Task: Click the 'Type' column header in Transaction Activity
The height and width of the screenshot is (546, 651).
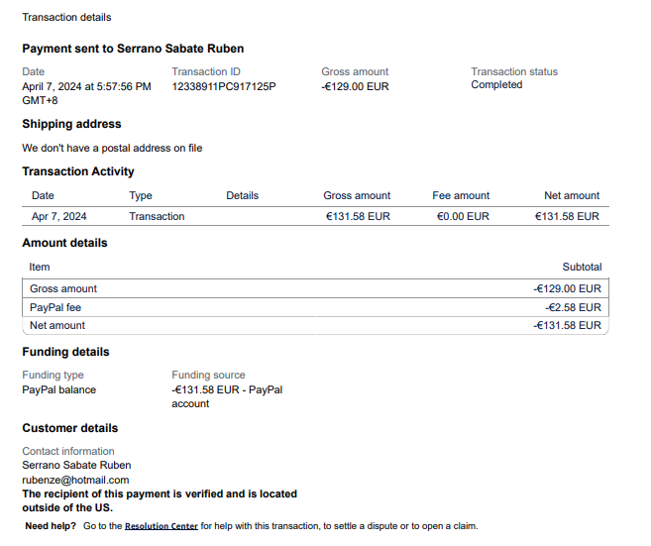Action: click(x=141, y=195)
